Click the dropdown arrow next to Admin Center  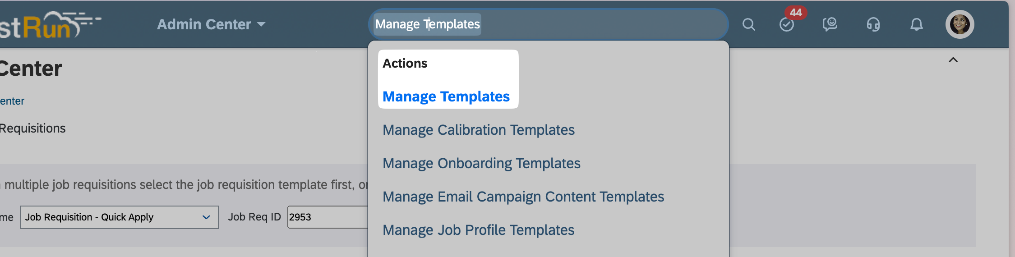point(261,25)
